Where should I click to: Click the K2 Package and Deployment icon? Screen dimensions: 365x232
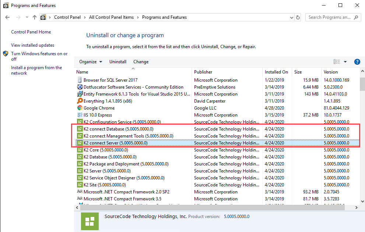click(x=80, y=164)
